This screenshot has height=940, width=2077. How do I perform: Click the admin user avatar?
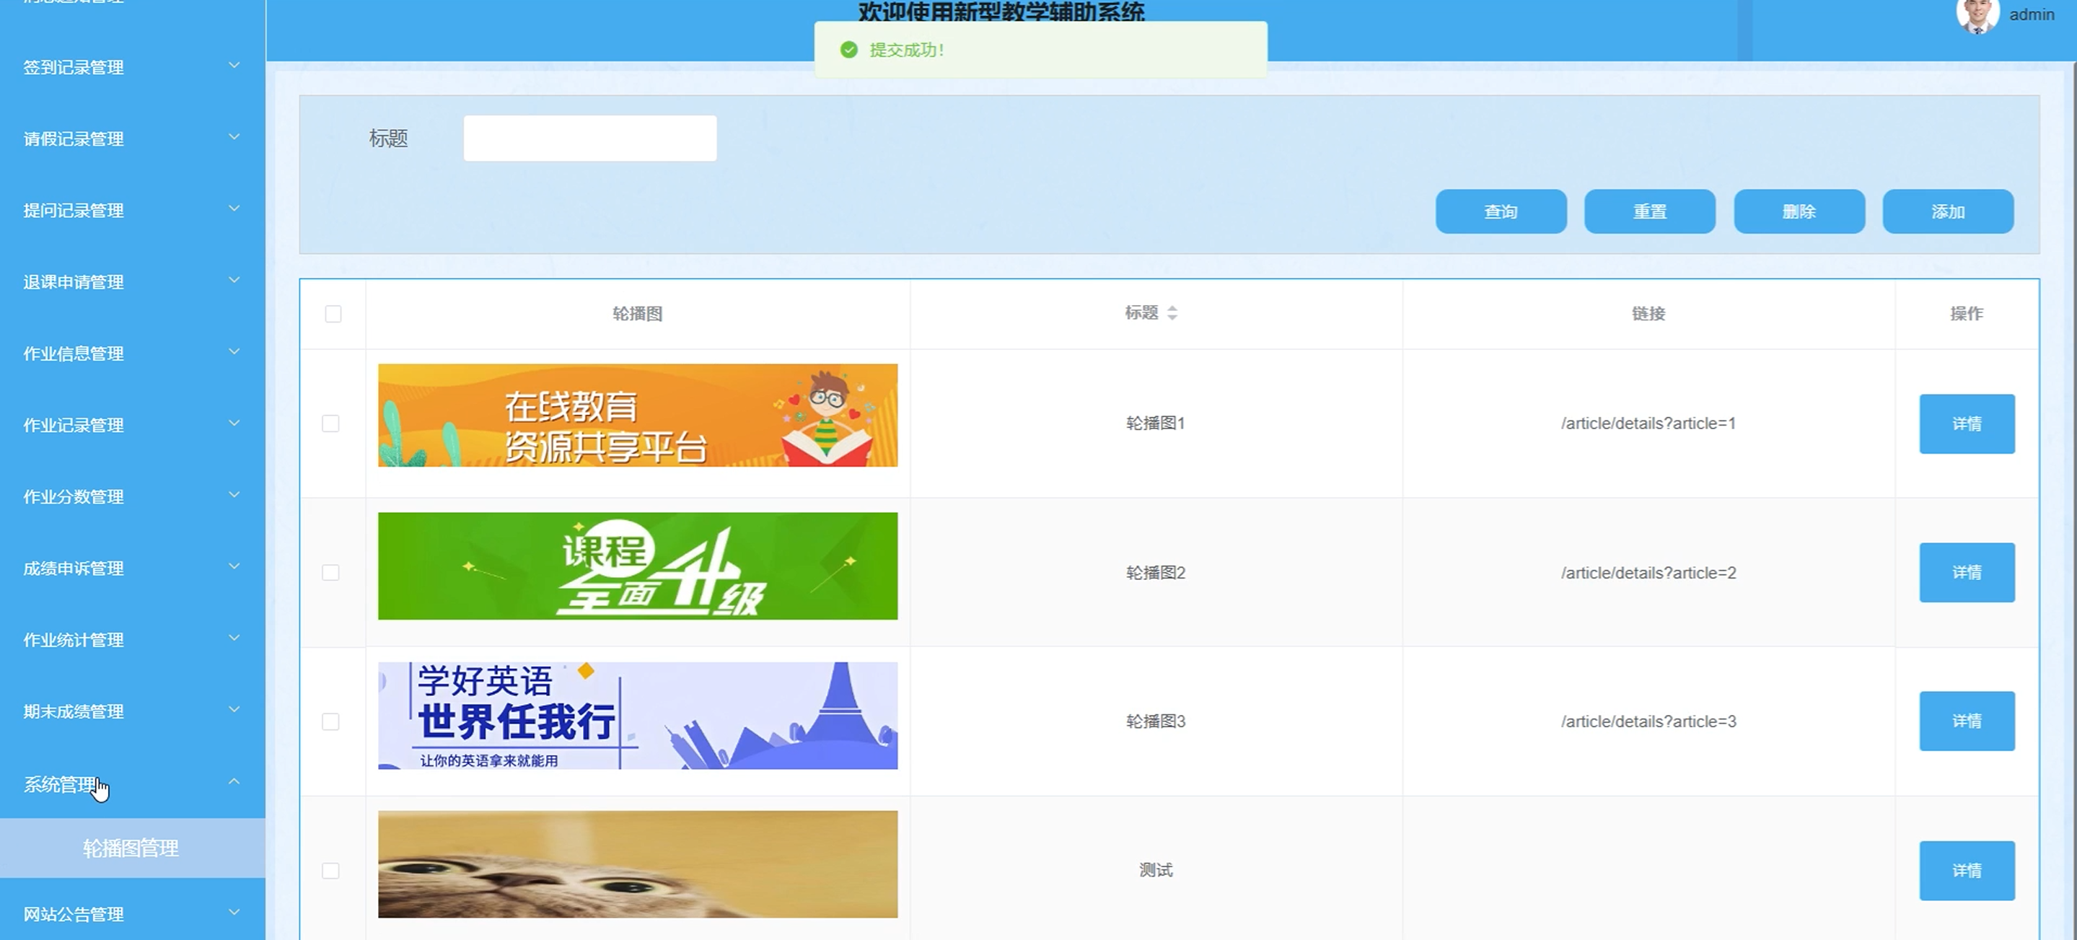[1977, 14]
